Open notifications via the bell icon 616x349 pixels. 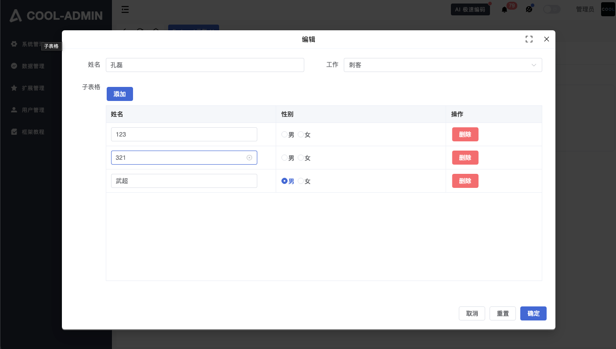(x=504, y=9)
